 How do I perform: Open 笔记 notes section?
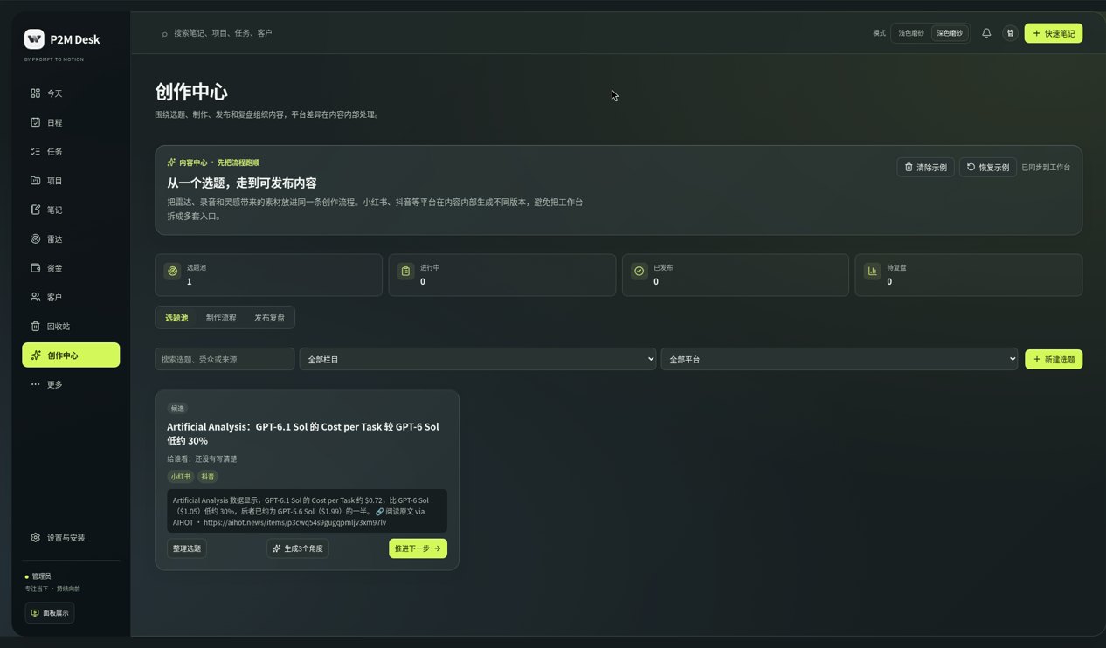tap(71, 210)
